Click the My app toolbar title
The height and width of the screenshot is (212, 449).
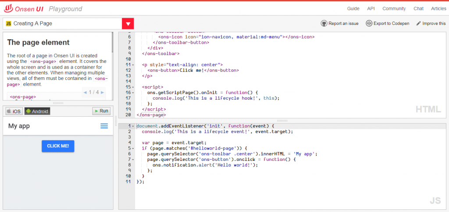[x=19, y=126]
